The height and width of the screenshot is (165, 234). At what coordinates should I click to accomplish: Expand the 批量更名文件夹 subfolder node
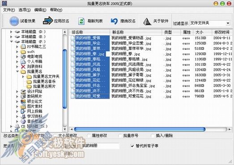(x=23, y=76)
